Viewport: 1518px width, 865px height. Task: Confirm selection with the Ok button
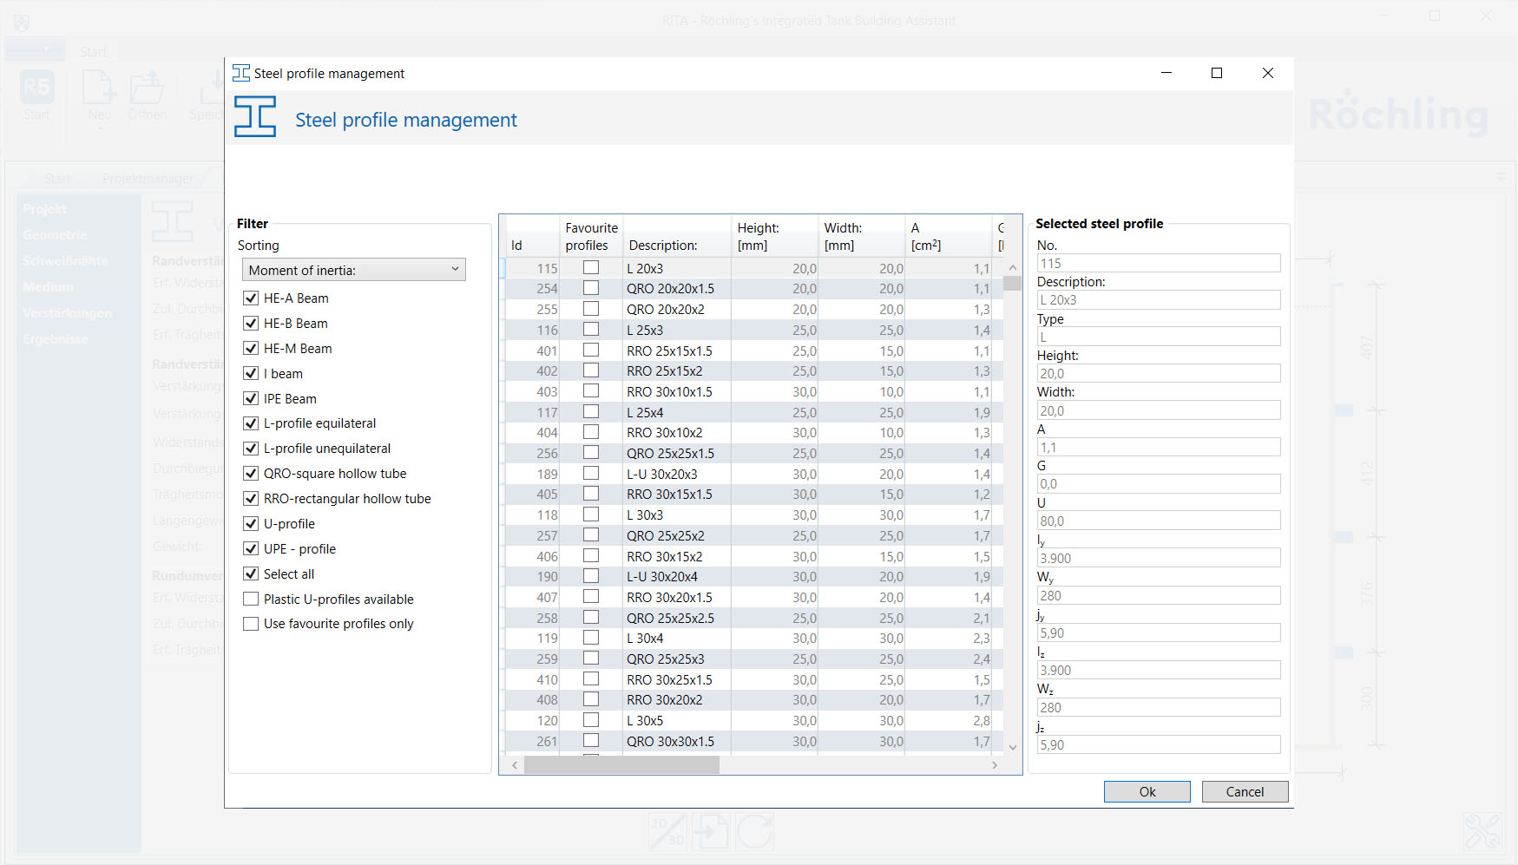point(1147,792)
